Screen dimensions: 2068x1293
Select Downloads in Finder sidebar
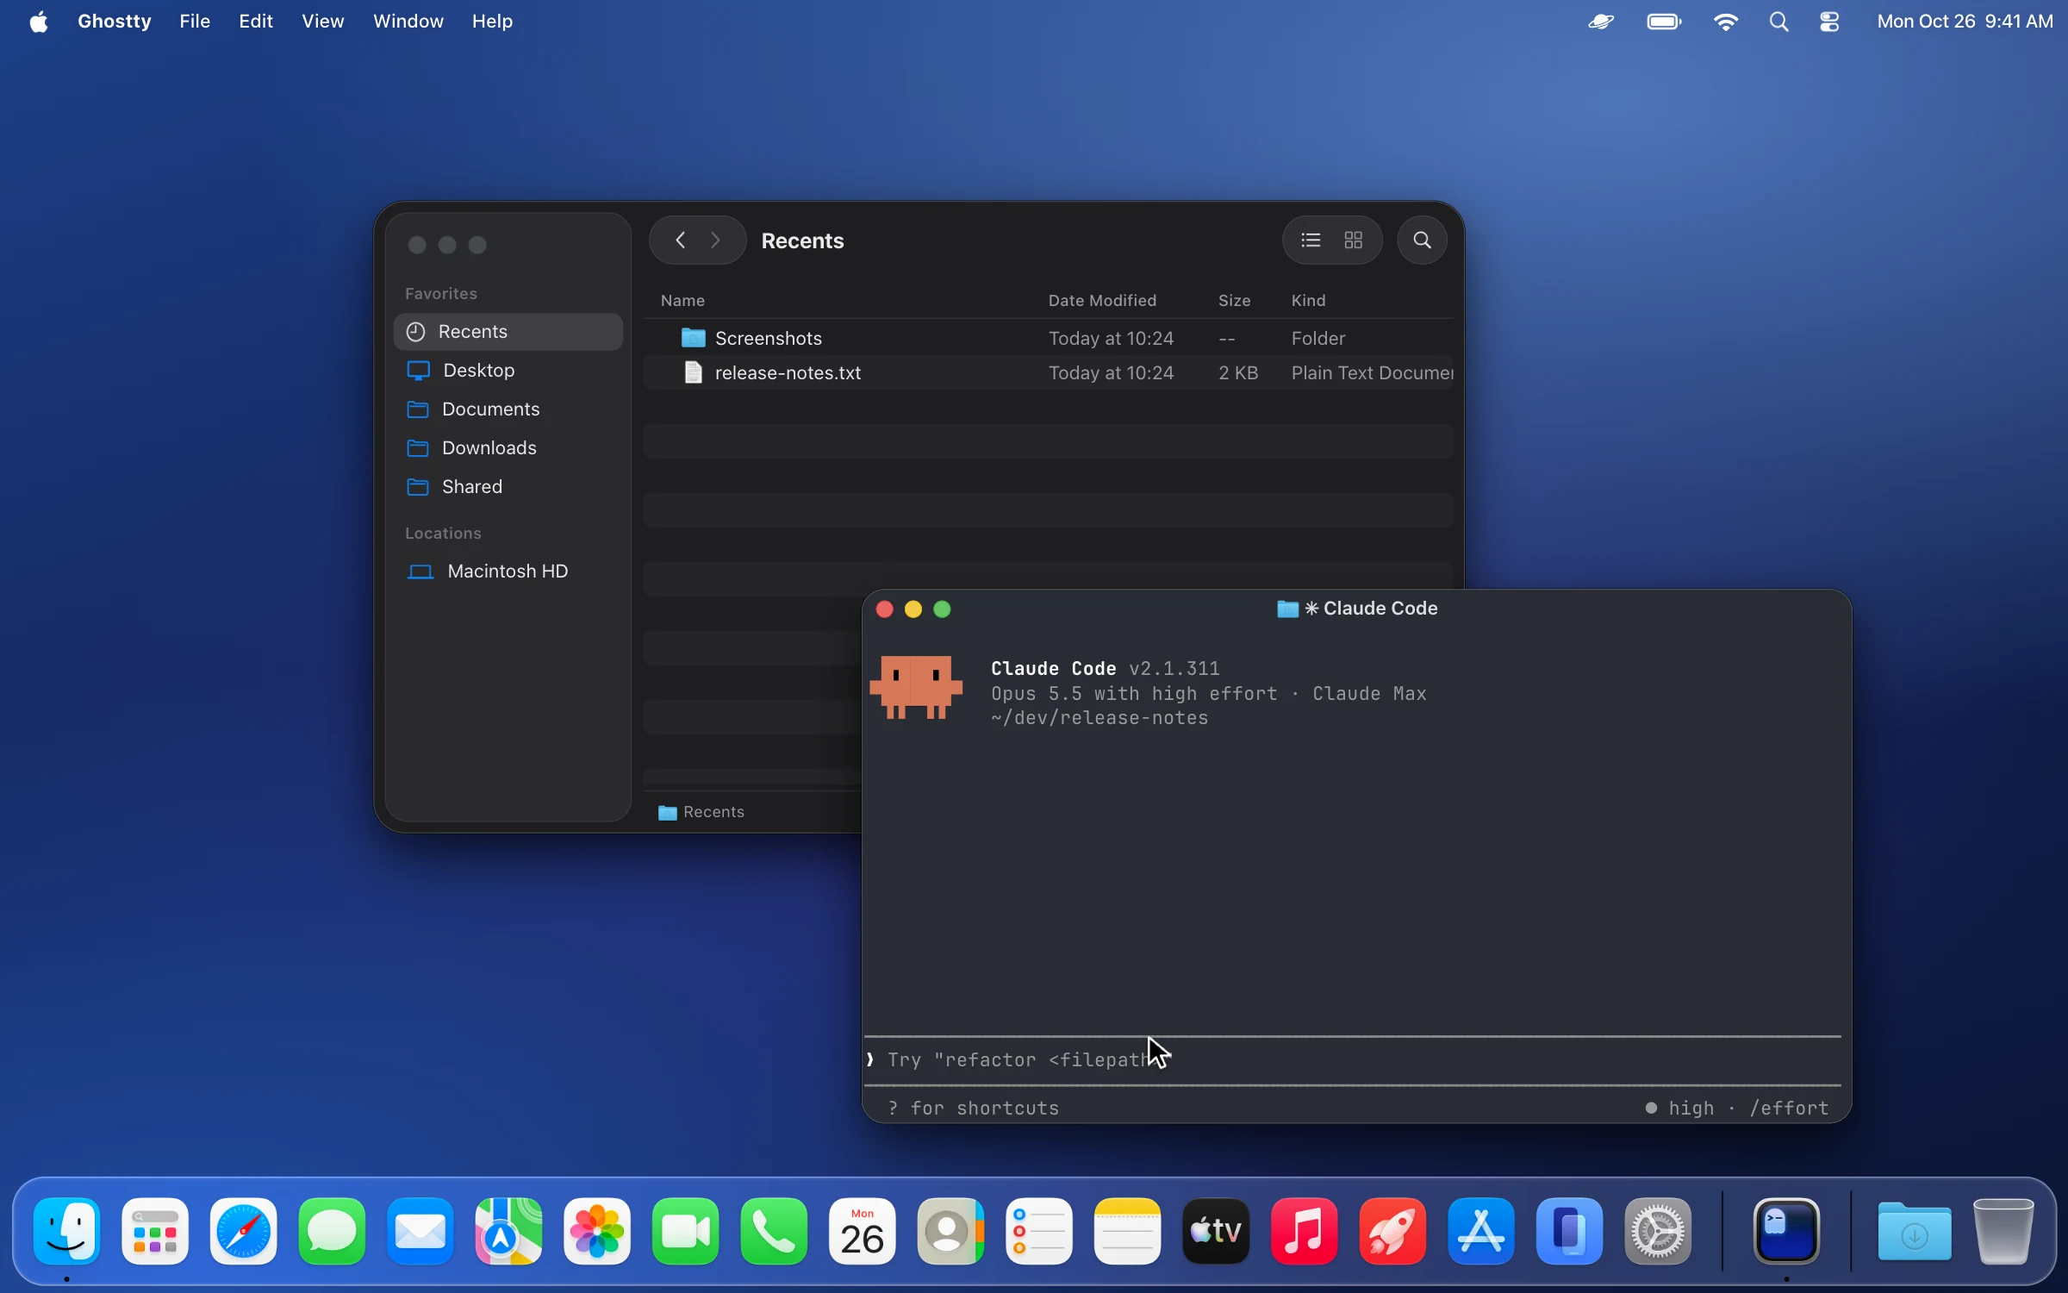508,448
